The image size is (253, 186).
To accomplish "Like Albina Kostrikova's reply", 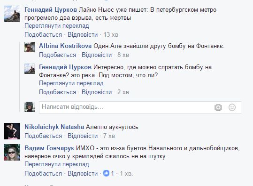I will [x=57, y=55].
